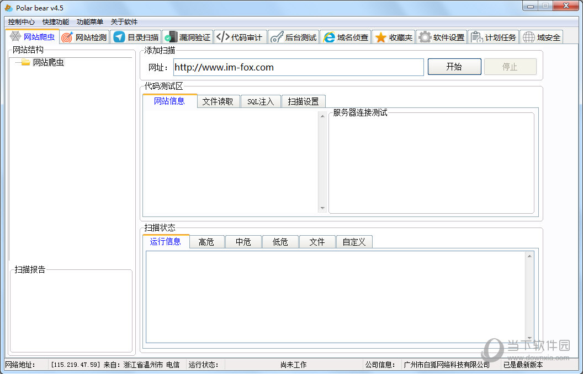The height and width of the screenshot is (374, 583).
Task: Click inside the 扫描报告 panel
Action: click(71, 312)
